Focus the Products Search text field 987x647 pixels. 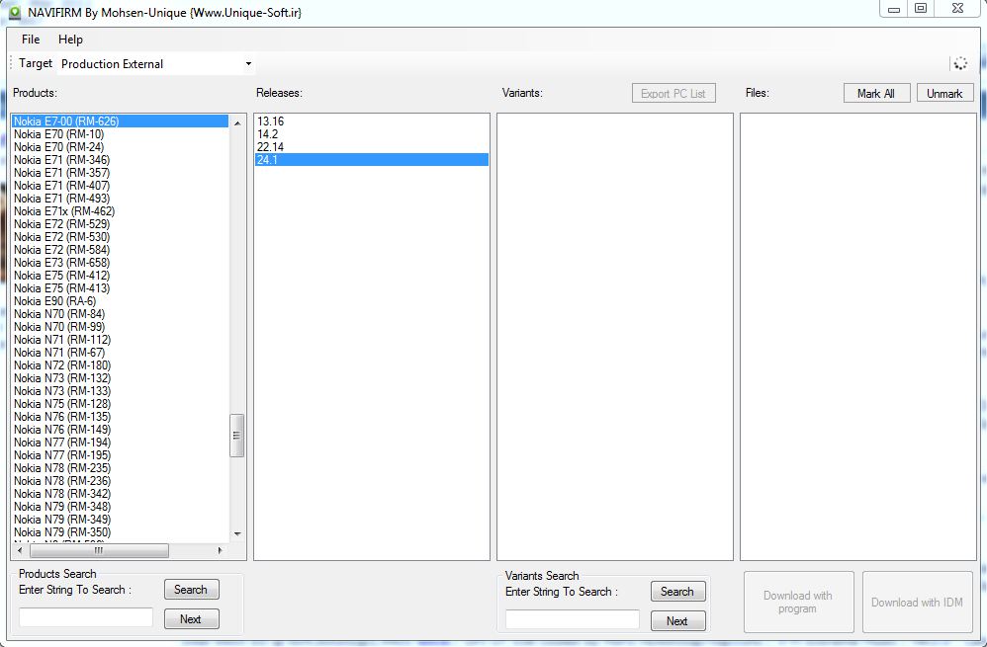86,616
